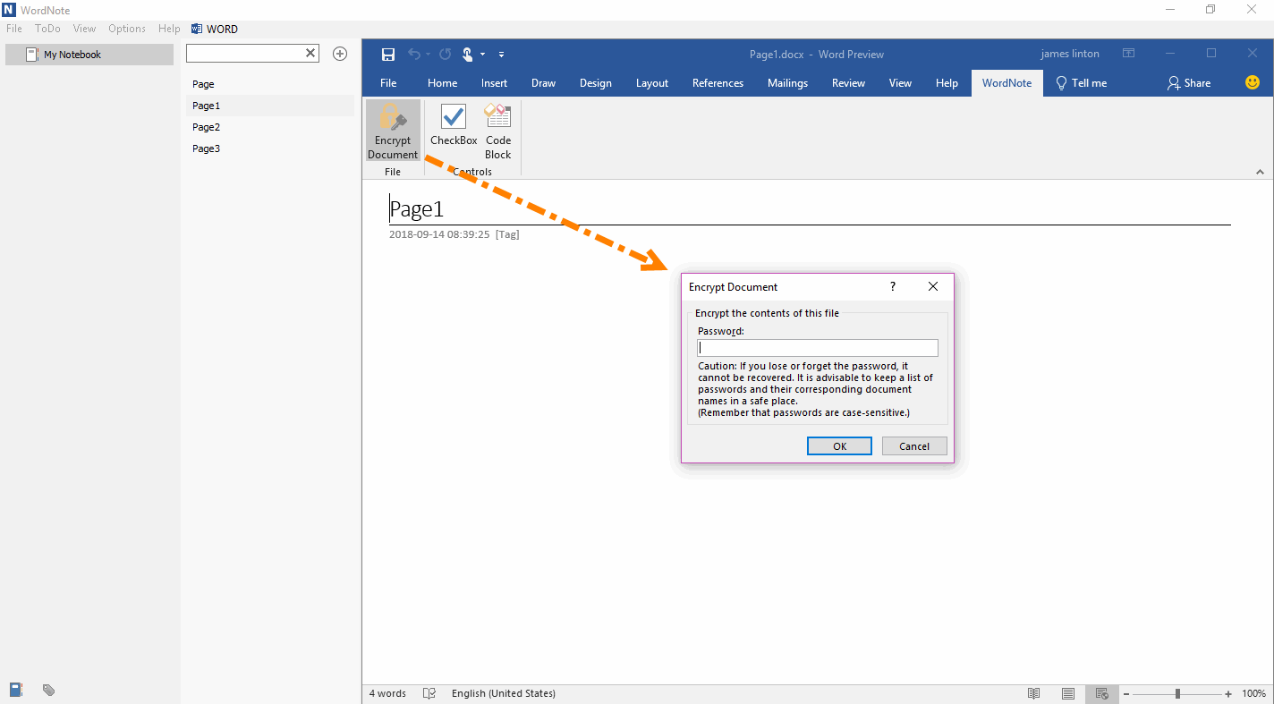This screenshot has width=1274, height=704.
Task: Insert a Code Block control
Action: coord(498,131)
